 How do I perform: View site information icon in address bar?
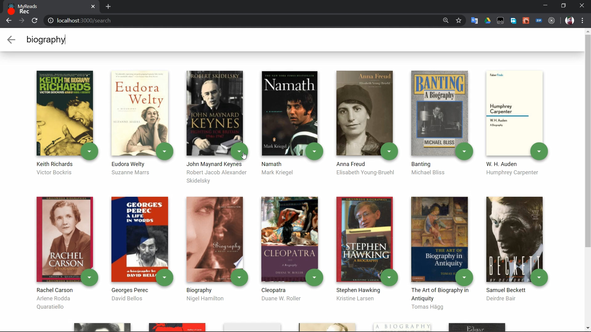(x=50, y=21)
